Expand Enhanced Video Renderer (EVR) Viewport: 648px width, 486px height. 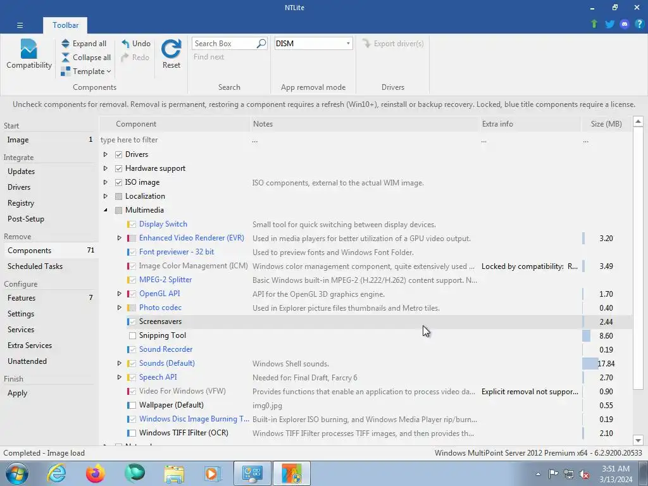(x=119, y=238)
